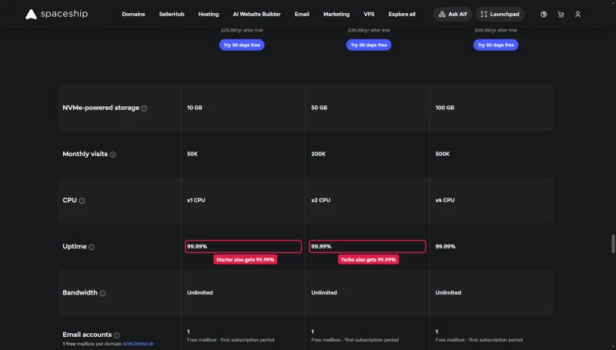Click info icon next to Email accounts
The width and height of the screenshot is (616, 350).
117,335
